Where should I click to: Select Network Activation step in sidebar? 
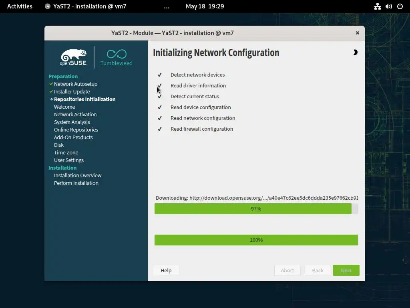(75, 114)
